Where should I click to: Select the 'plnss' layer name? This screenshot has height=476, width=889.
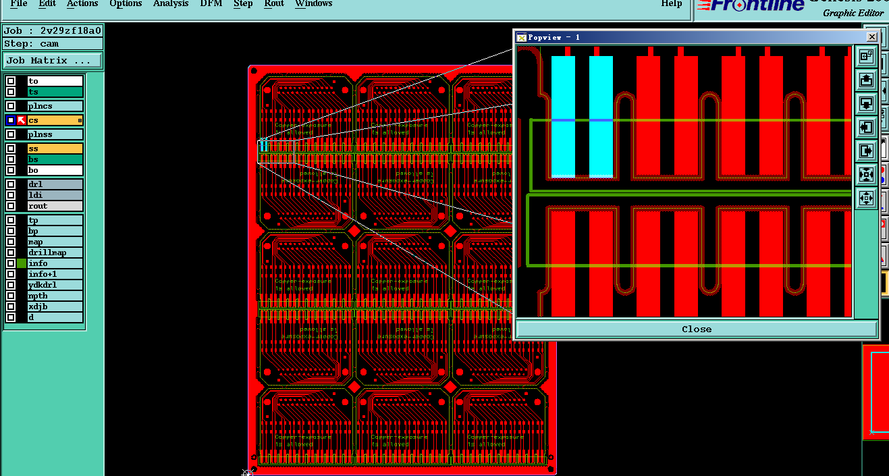pyautogui.click(x=55, y=134)
